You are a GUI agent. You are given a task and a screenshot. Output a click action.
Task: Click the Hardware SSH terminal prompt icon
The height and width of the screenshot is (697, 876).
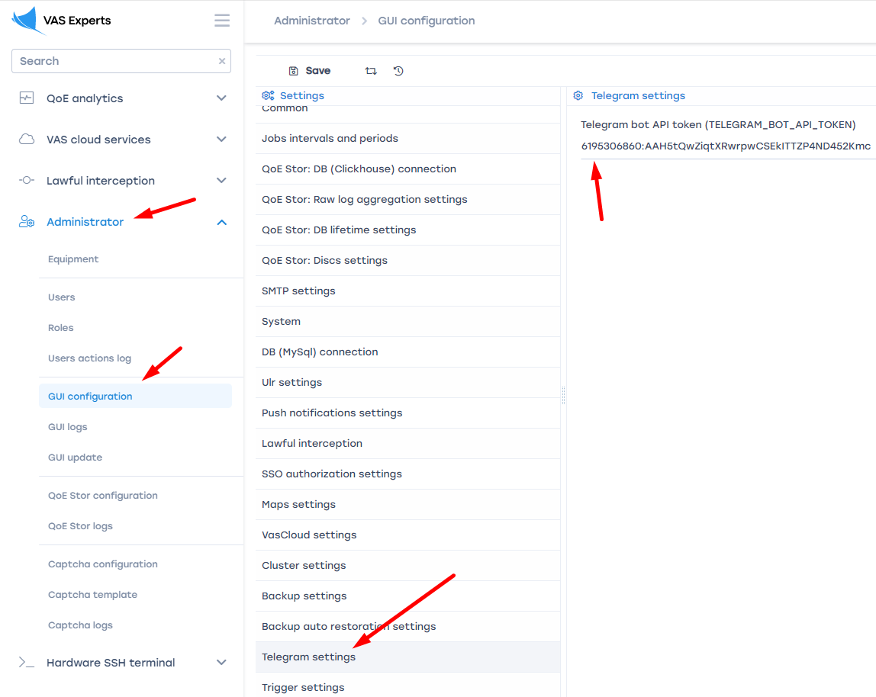coord(27,663)
